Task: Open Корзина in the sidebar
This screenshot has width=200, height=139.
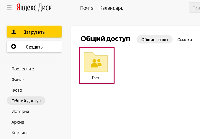Action: (20, 133)
